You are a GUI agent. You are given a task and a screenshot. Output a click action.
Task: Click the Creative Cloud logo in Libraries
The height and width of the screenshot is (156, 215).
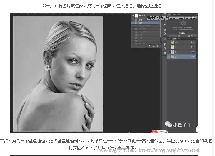tap(183, 23)
